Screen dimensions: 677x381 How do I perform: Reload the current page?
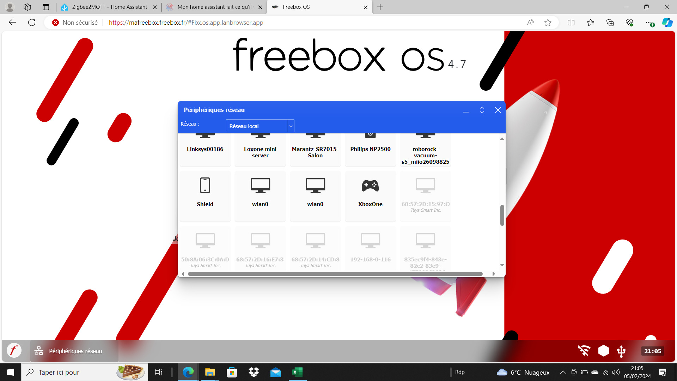[32, 23]
